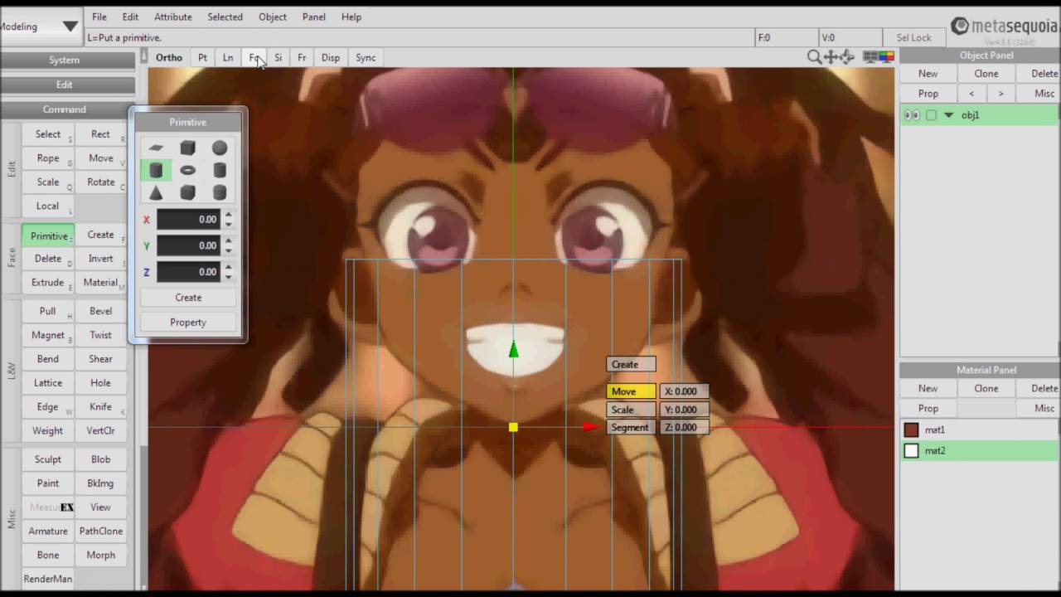Click New in the Material Panel
The width and height of the screenshot is (1061, 597).
(x=928, y=388)
